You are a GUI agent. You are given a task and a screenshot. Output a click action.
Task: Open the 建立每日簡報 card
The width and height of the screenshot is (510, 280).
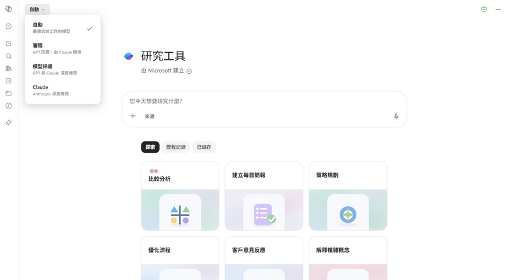264,196
